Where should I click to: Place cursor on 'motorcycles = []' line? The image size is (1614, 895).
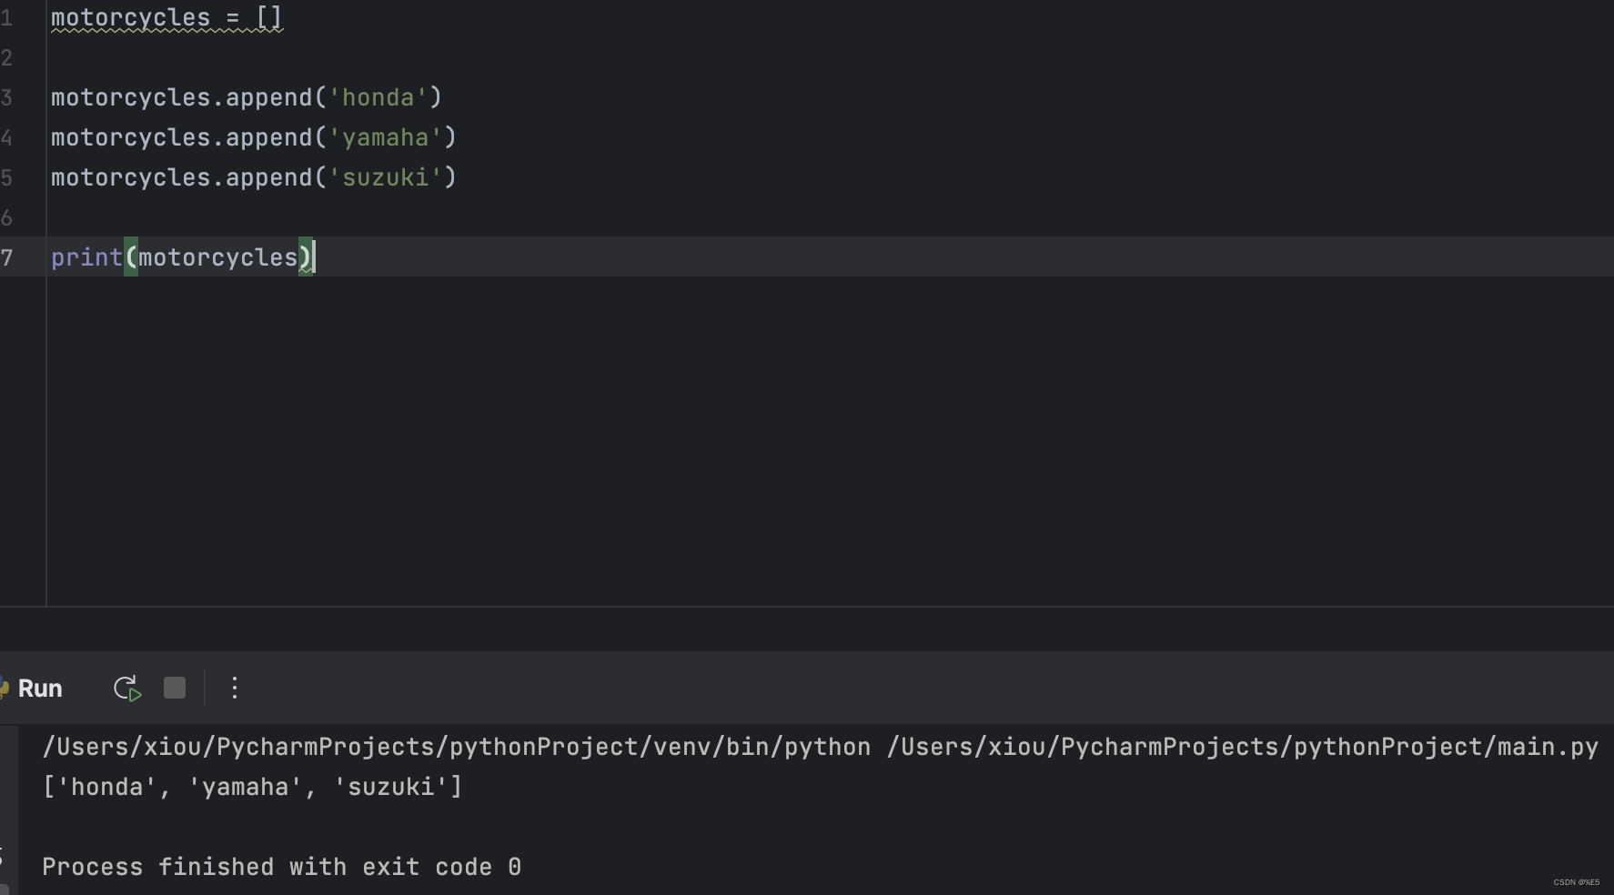pos(167,17)
